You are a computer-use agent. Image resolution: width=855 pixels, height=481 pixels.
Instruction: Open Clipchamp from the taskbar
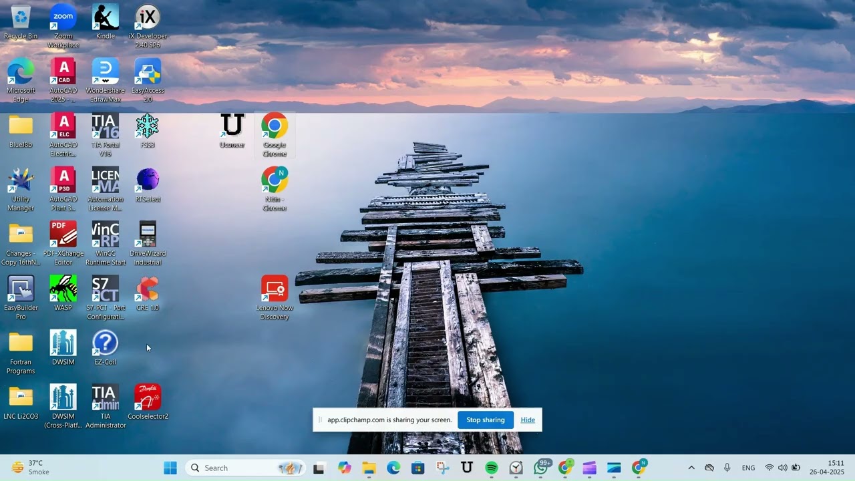point(590,468)
